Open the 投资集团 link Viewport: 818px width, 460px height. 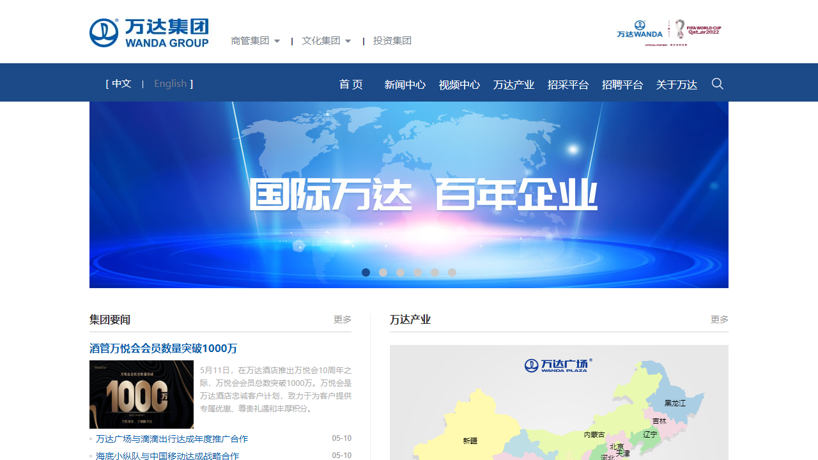(392, 41)
